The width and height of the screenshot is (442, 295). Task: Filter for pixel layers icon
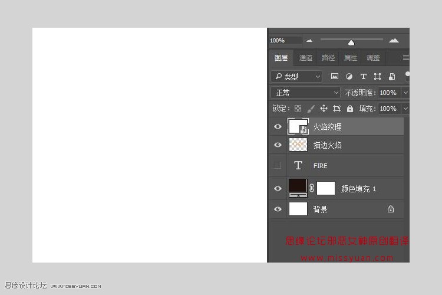point(335,76)
